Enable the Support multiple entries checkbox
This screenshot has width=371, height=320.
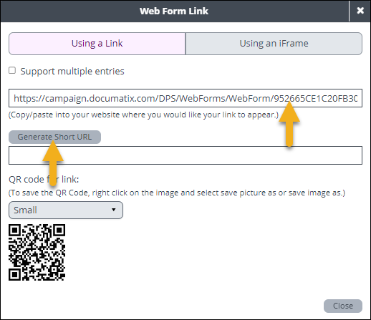(x=12, y=70)
